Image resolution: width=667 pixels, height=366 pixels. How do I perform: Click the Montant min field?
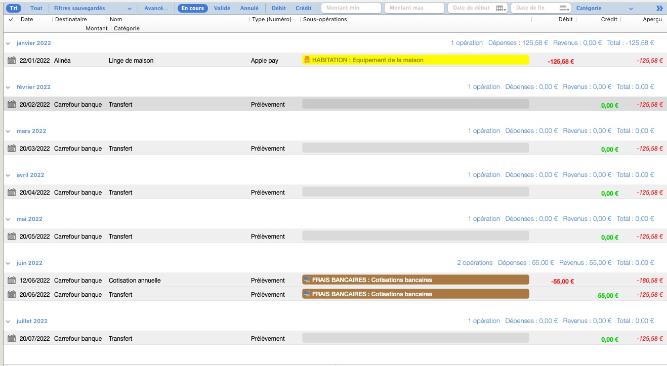coord(351,8)
